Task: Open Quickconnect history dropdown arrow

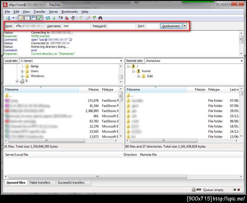Action: point(185,26)
